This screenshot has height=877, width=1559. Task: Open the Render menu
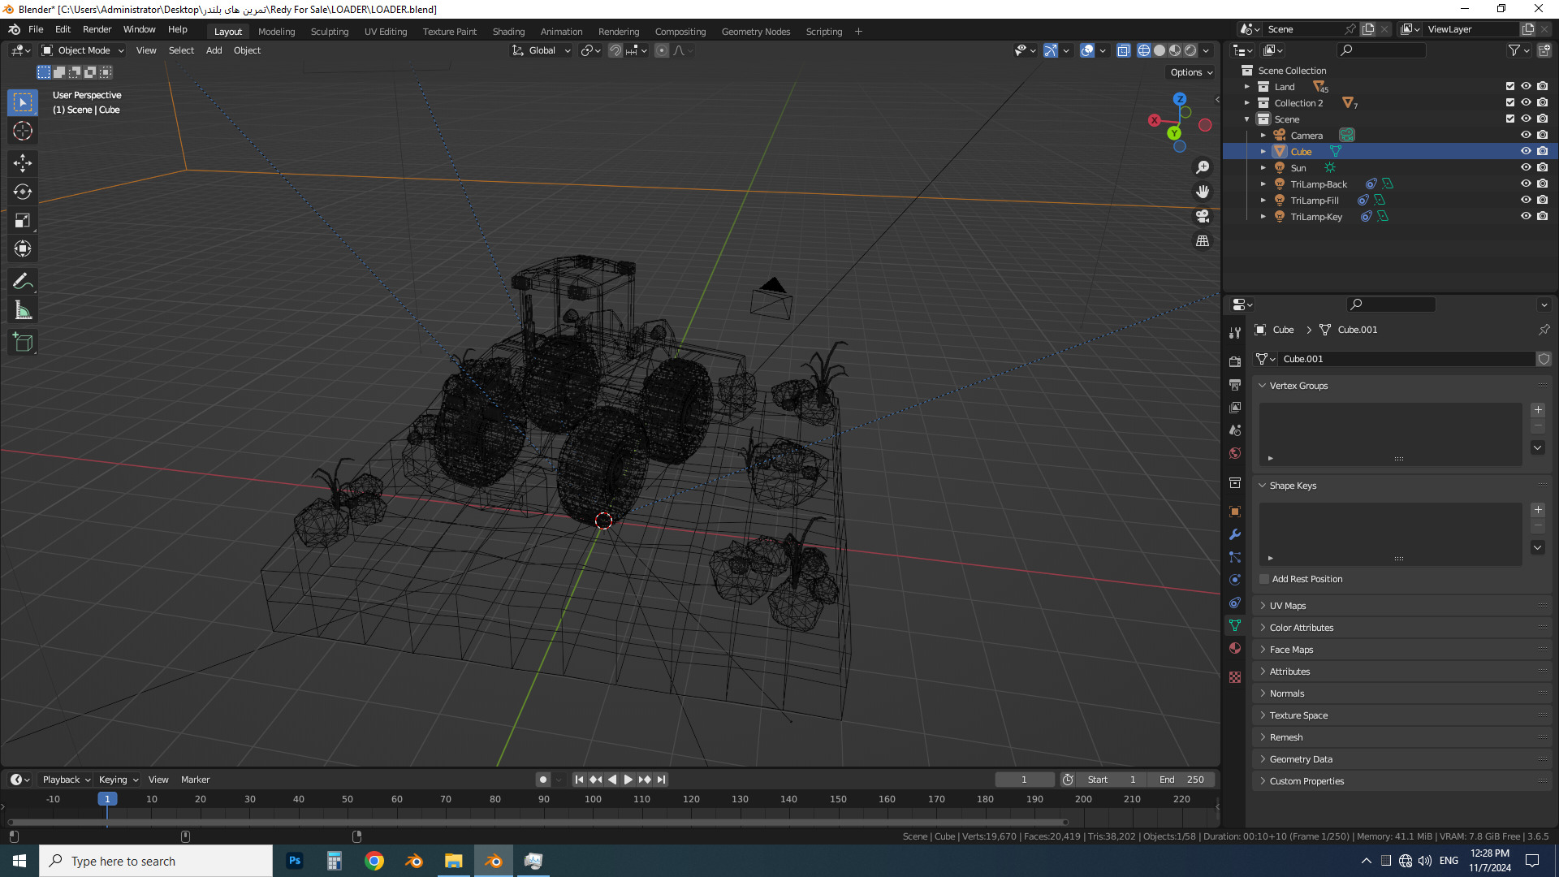pos(97,29)
